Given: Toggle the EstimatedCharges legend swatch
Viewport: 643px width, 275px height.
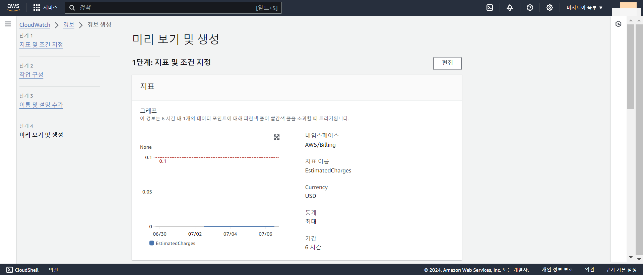Looking at the screenshot, I should 152,243.
